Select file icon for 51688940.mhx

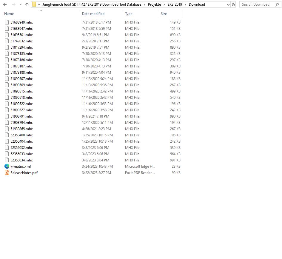point(7,22)
